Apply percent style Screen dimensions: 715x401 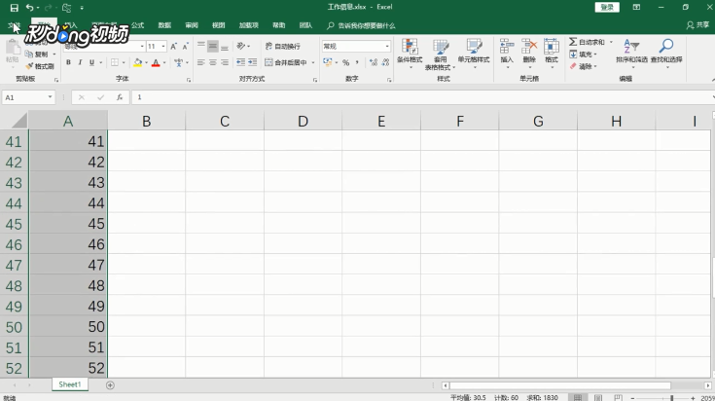coord(345,62)
